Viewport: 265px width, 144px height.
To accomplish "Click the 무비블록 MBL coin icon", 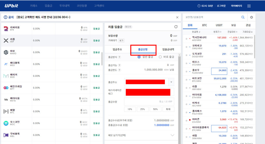I will (x=6, y=135).
